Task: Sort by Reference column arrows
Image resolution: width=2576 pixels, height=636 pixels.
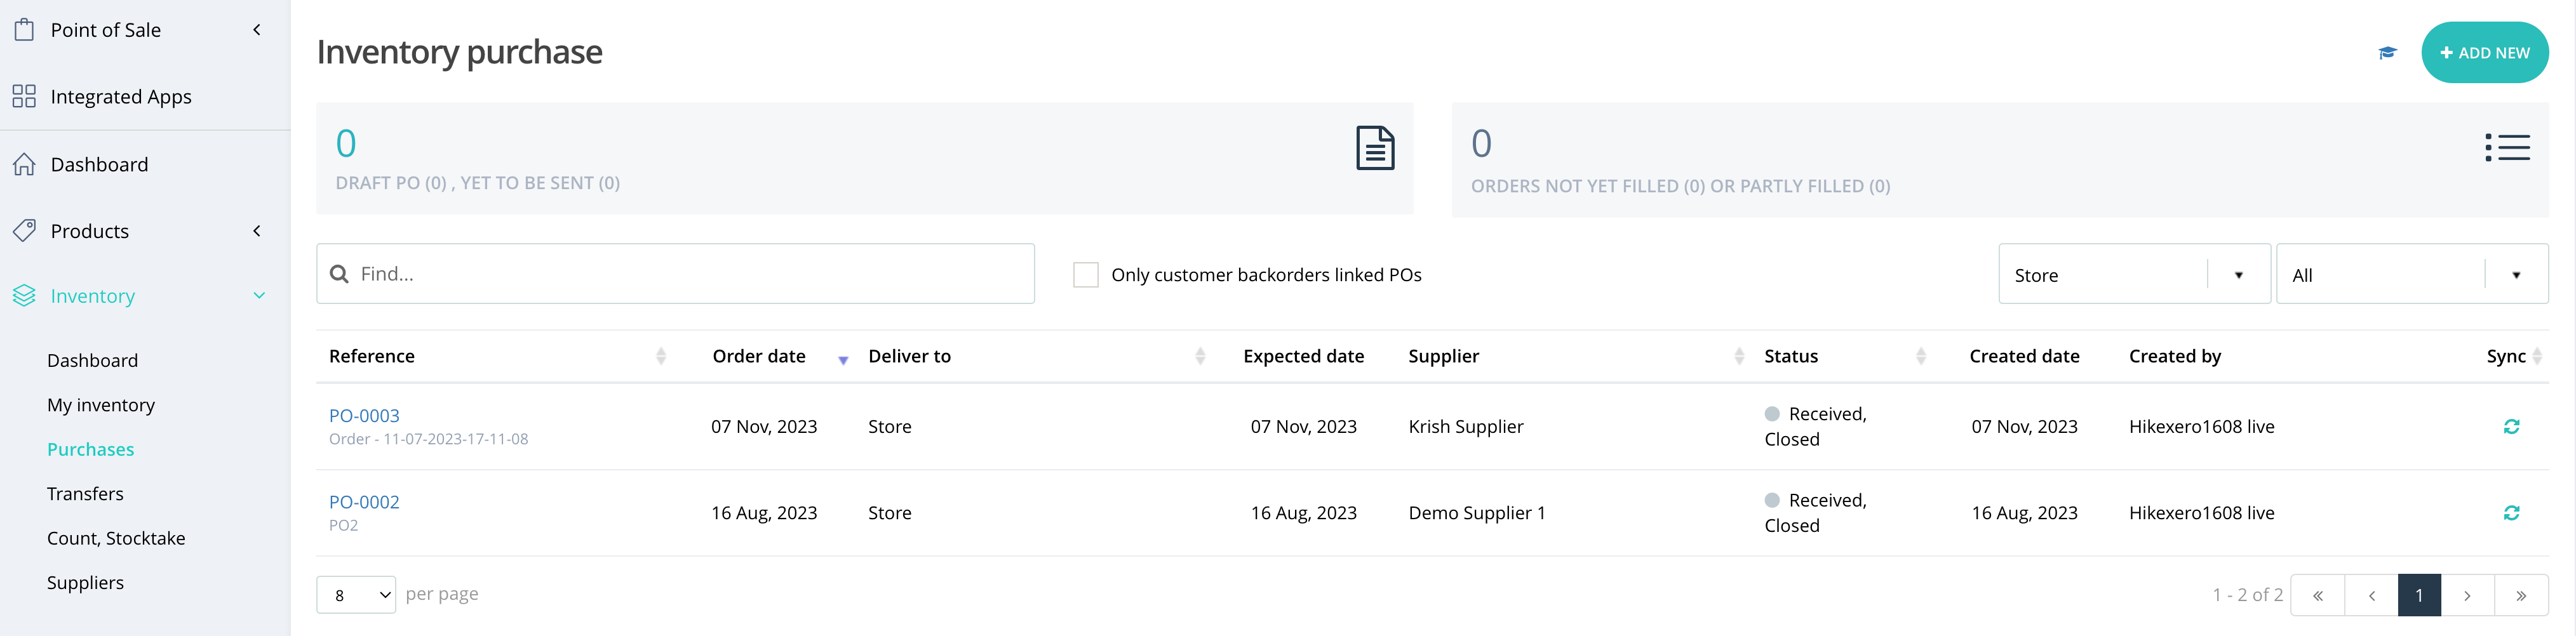Action: (661, 356)
